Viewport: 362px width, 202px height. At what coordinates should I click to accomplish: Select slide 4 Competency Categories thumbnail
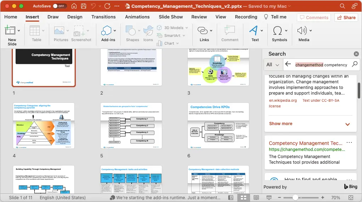(x=44, y=125)
